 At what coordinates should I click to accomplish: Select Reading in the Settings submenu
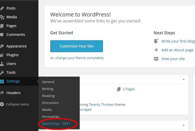(48, 96)
